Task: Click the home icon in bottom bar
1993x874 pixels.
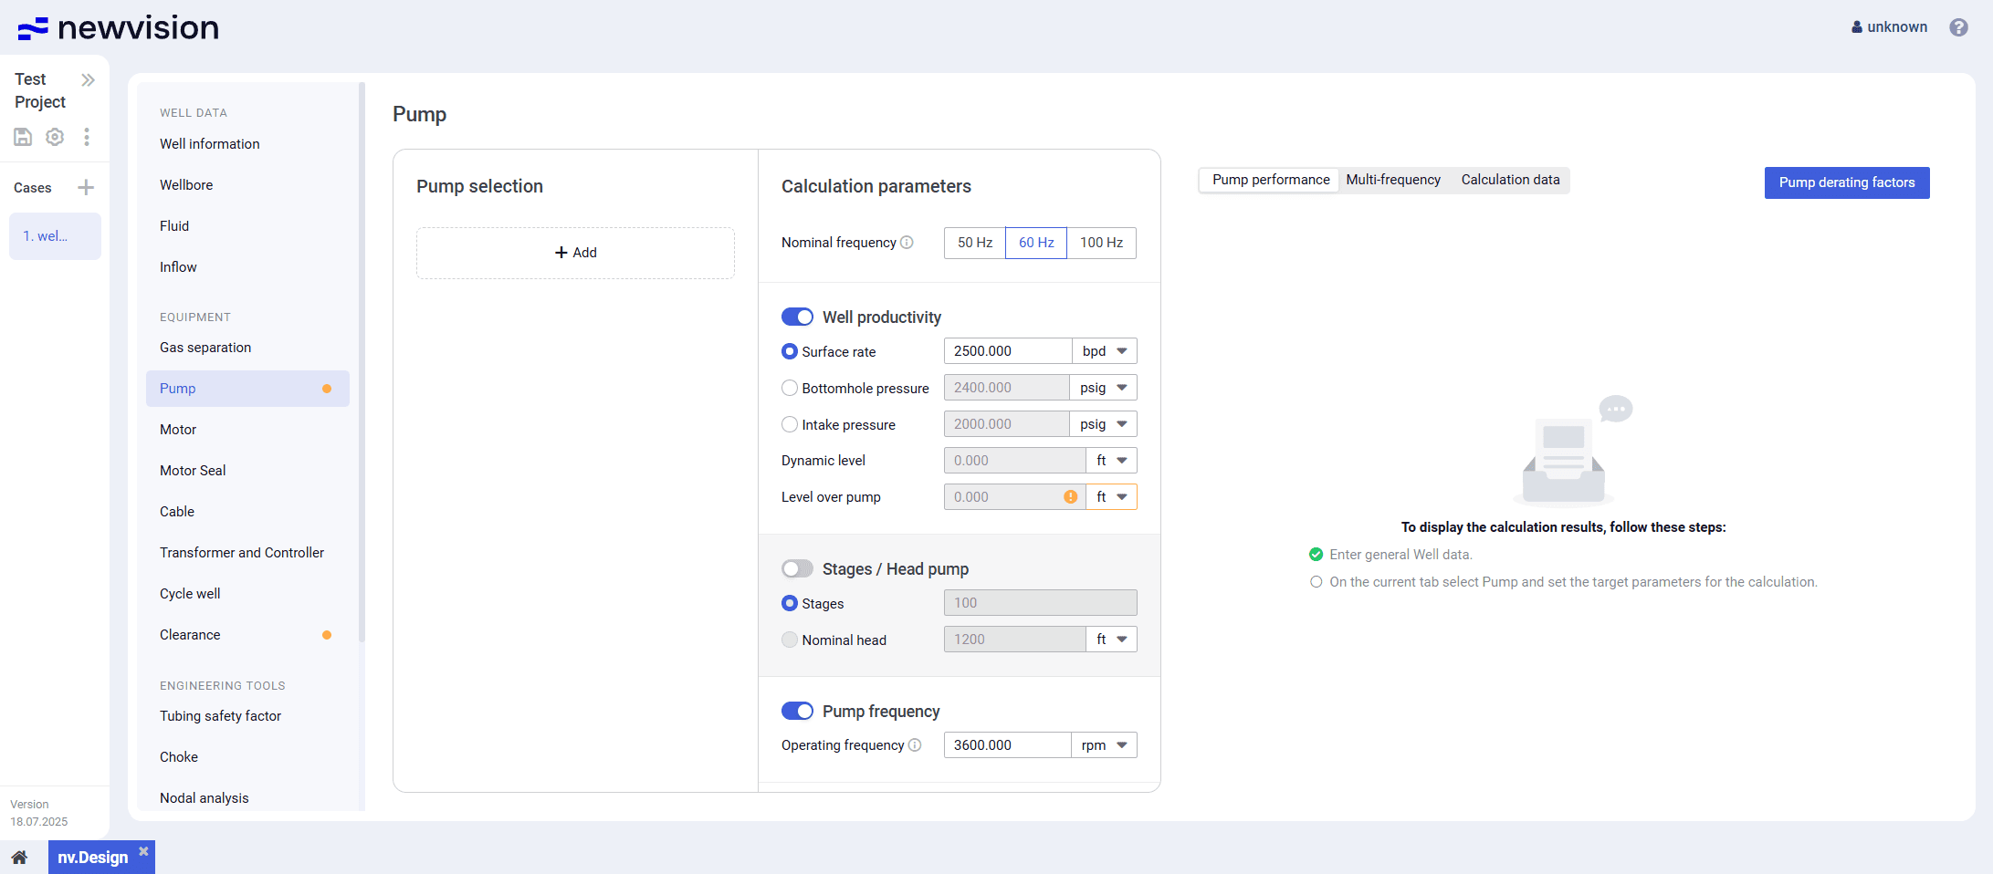Action: pos(19,858)
